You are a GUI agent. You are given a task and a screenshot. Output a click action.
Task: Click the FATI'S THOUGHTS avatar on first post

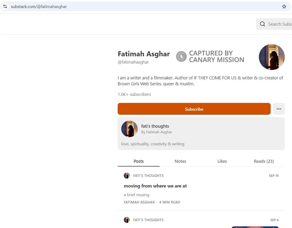click(x=127, y=175)
